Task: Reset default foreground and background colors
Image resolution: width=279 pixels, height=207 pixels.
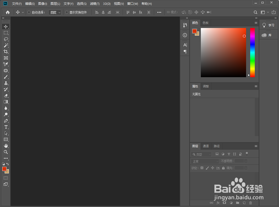Action: point(4,164)
